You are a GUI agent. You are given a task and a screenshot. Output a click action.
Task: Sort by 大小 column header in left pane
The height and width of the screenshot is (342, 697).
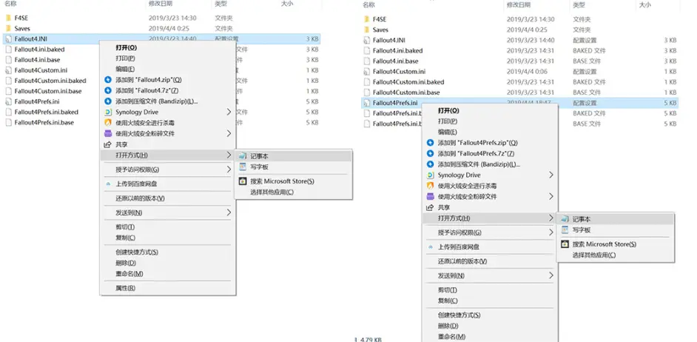286,4
